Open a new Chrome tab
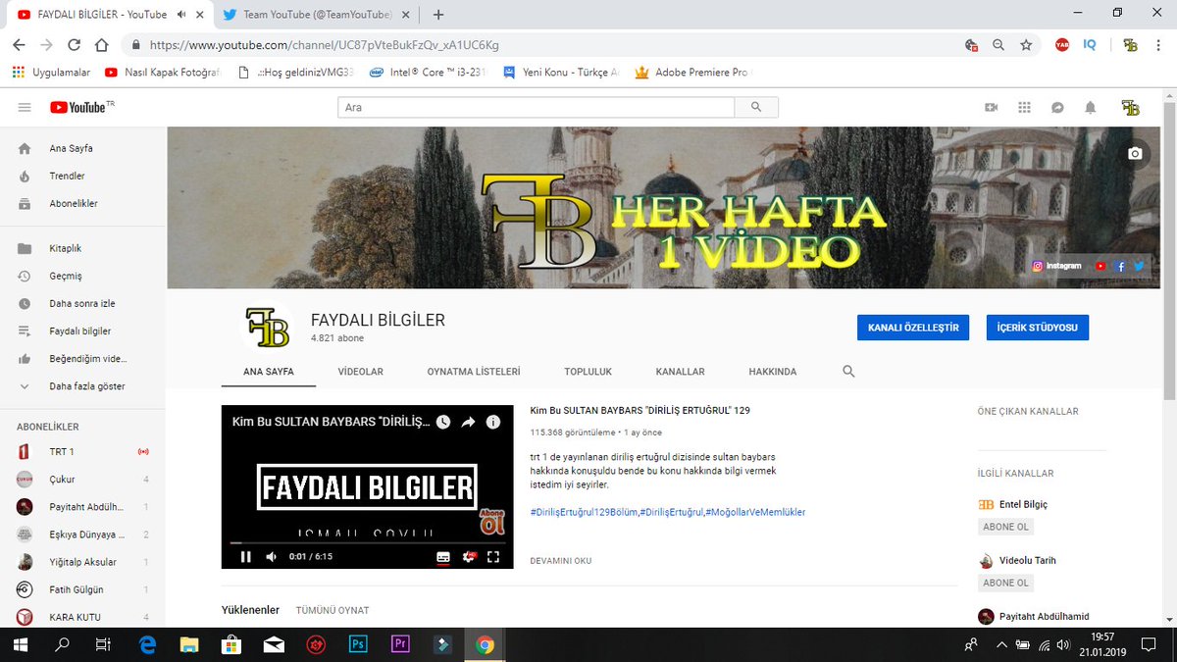This screenshot has height=662, width=1177. pos(438,15)
